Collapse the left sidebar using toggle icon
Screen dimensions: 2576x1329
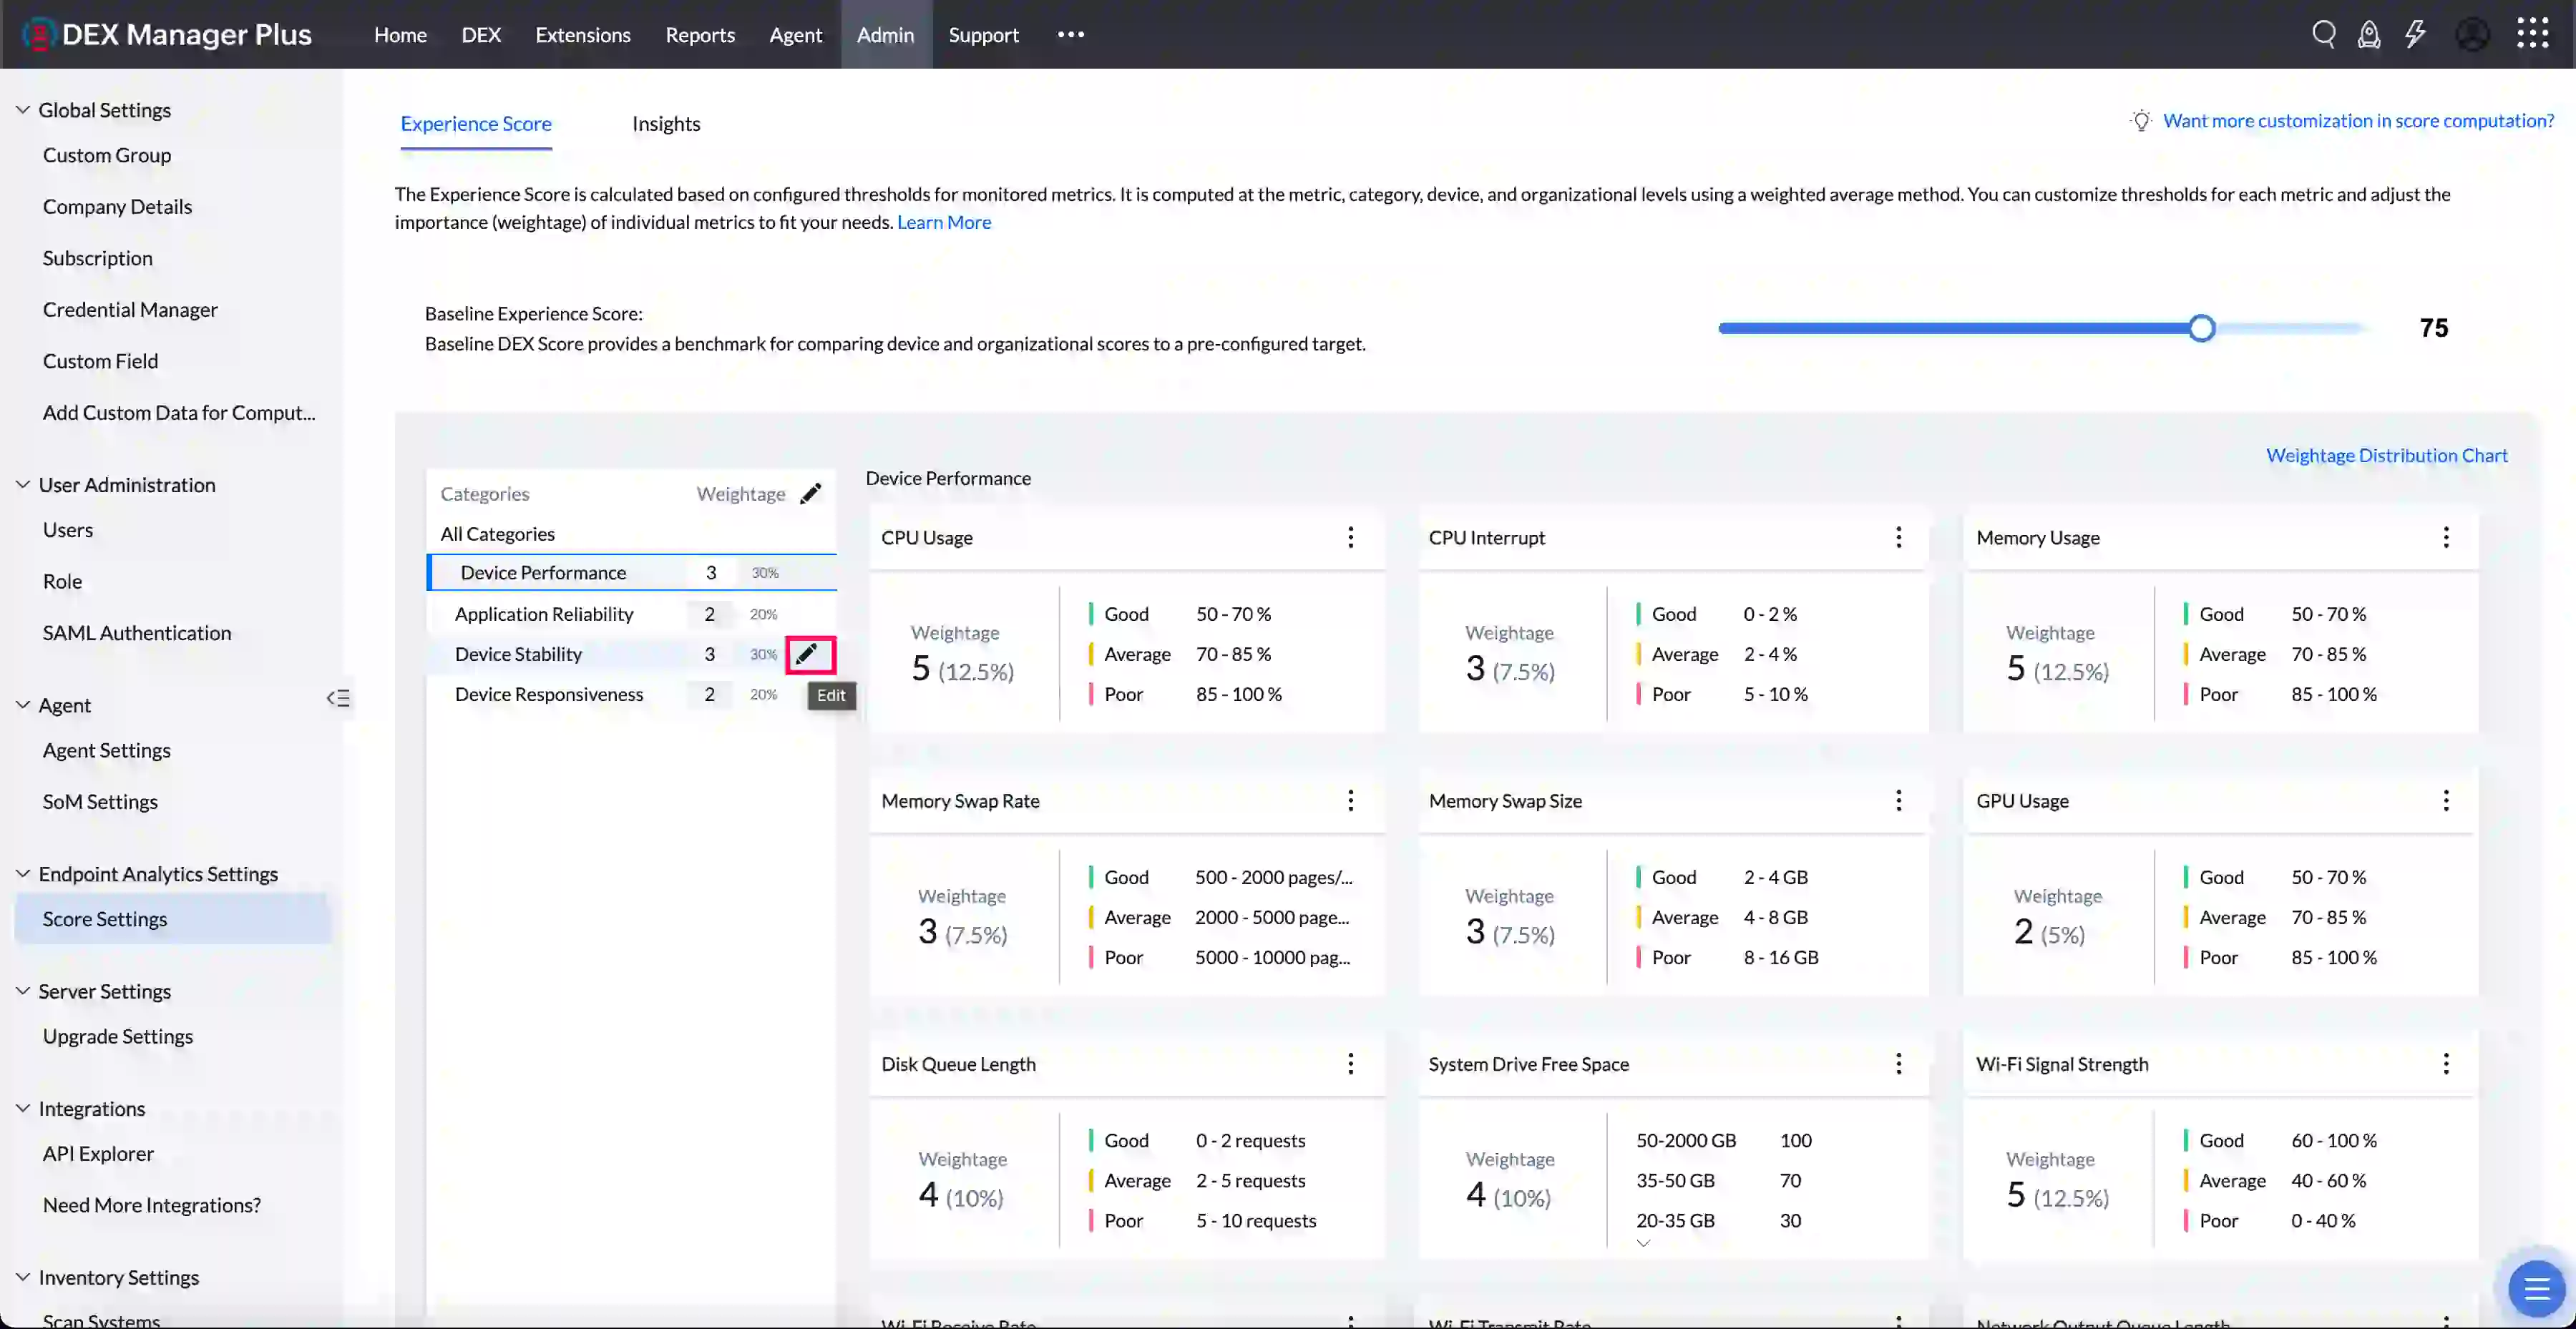pos(338,698)
